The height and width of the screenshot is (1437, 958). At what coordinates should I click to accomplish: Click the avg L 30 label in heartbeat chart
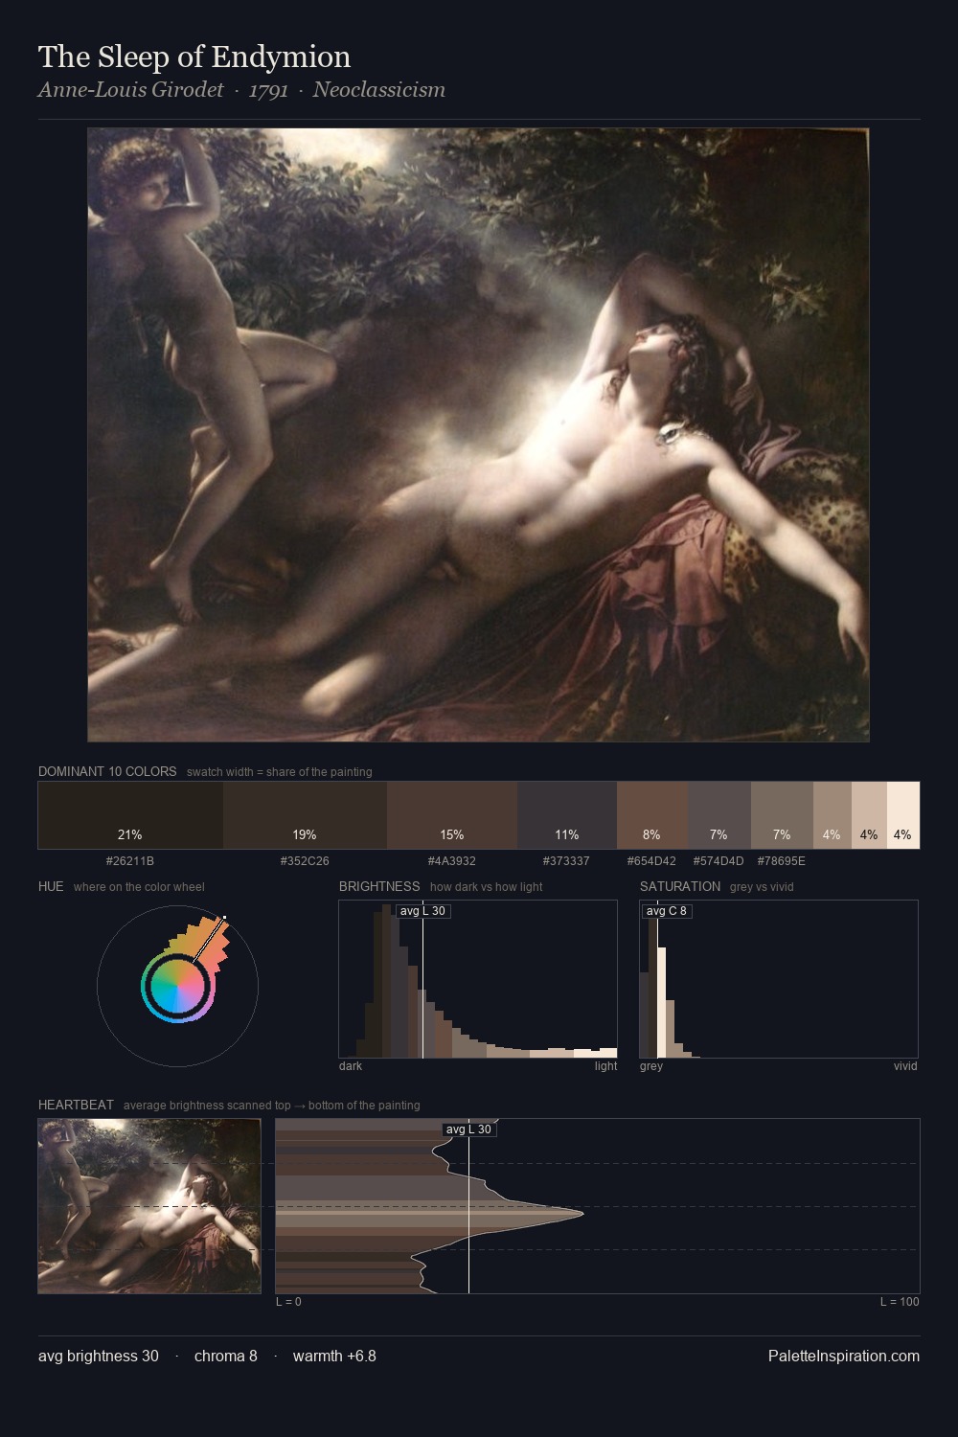click(x=469, y=1129)
